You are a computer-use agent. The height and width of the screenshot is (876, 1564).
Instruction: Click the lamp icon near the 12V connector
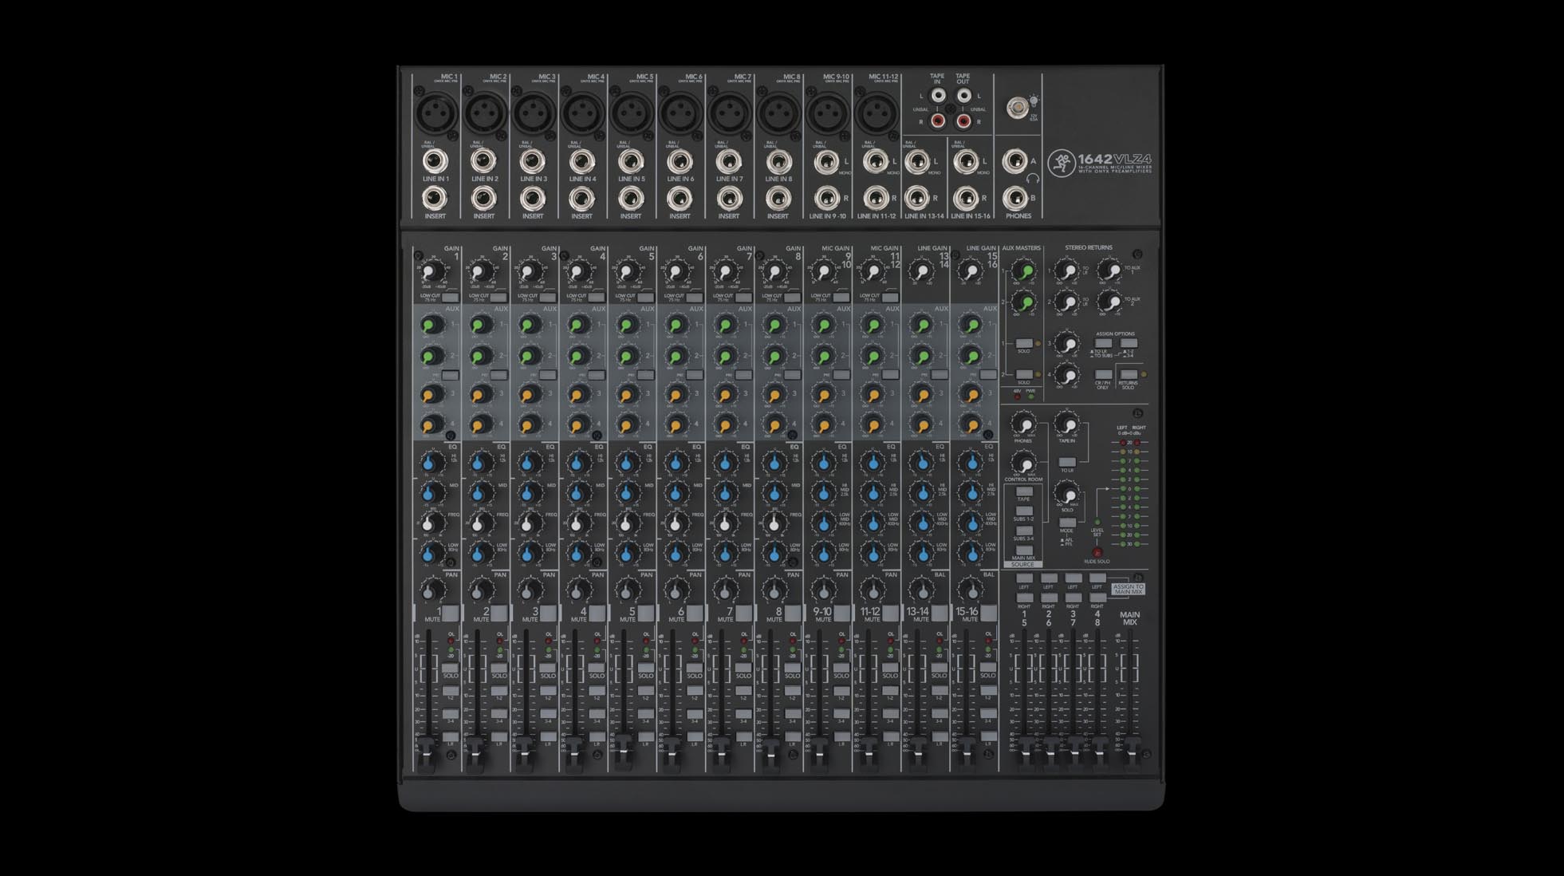(1034, 101)
